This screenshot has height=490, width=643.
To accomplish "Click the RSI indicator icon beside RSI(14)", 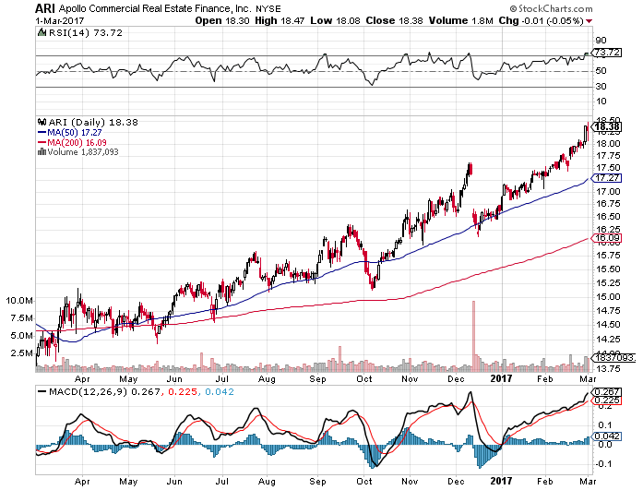I will click(x=42, y=33).
